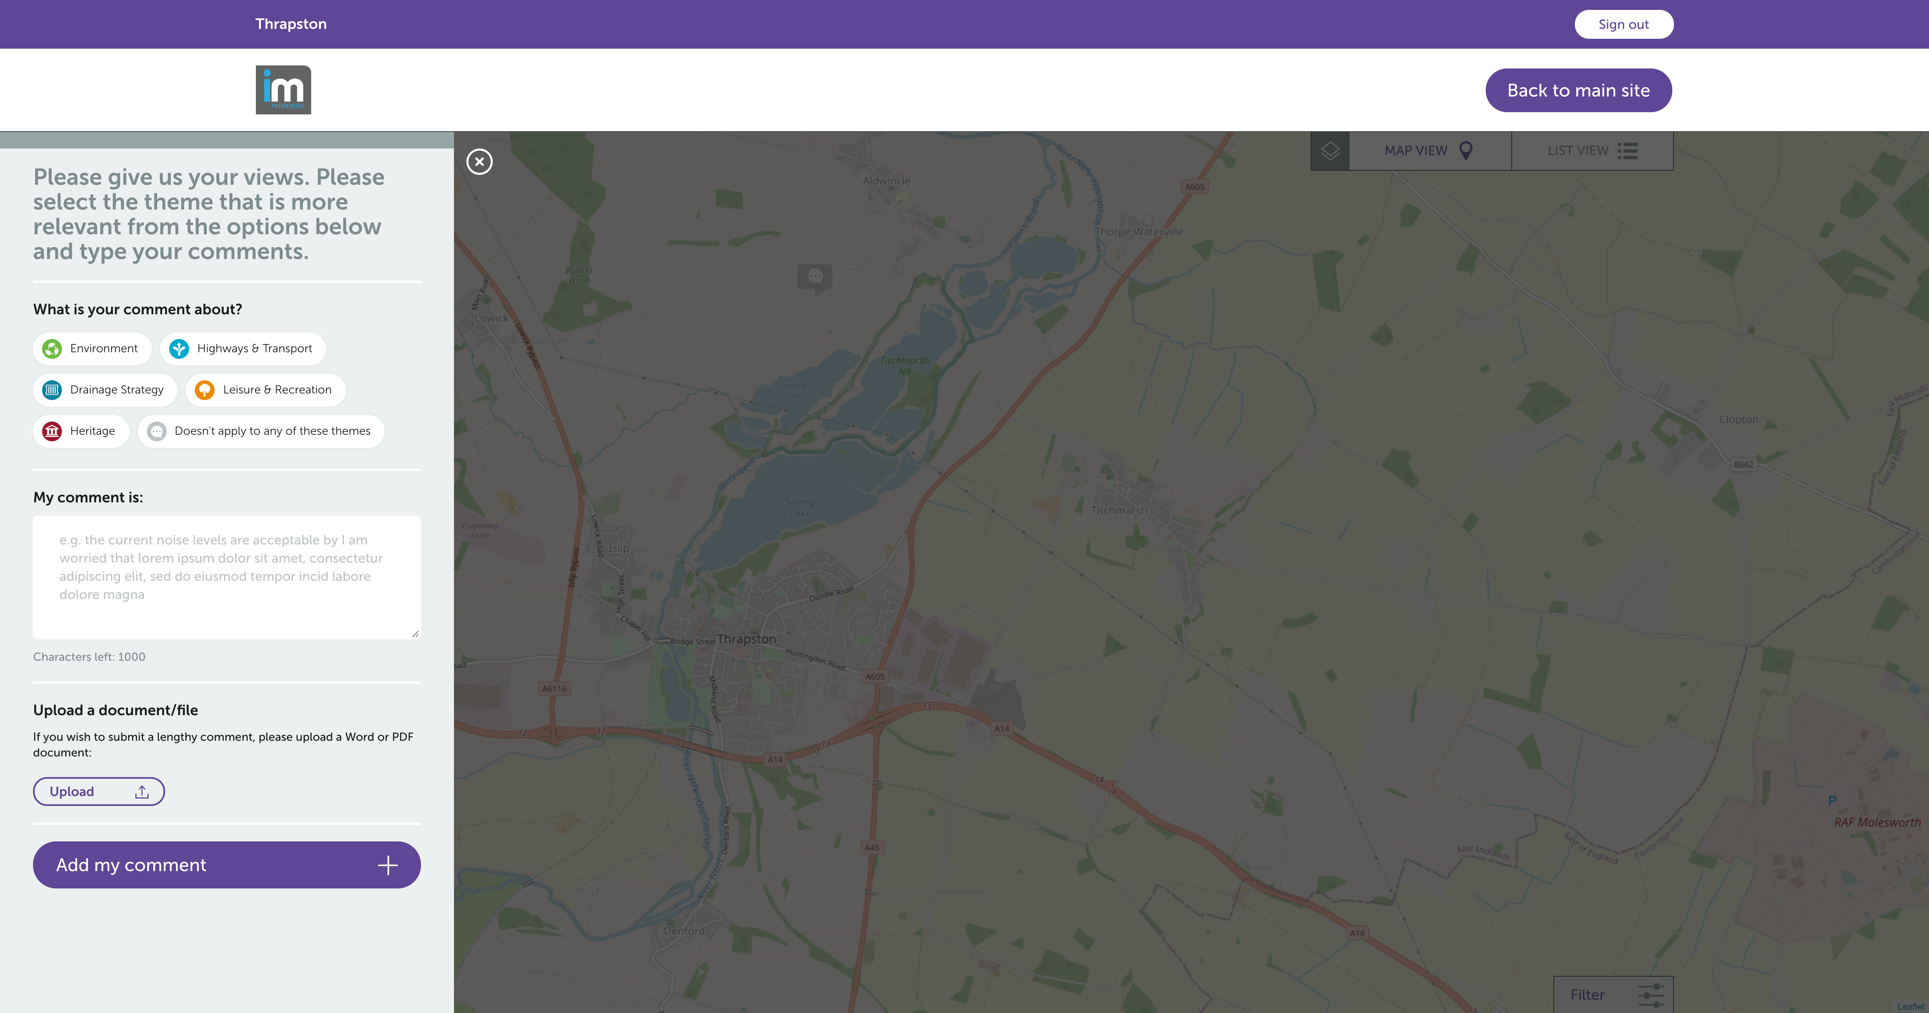The image size is (1929, 1013).
Task: Click the Sailing Lake label on map
Action: pos(800,507)
